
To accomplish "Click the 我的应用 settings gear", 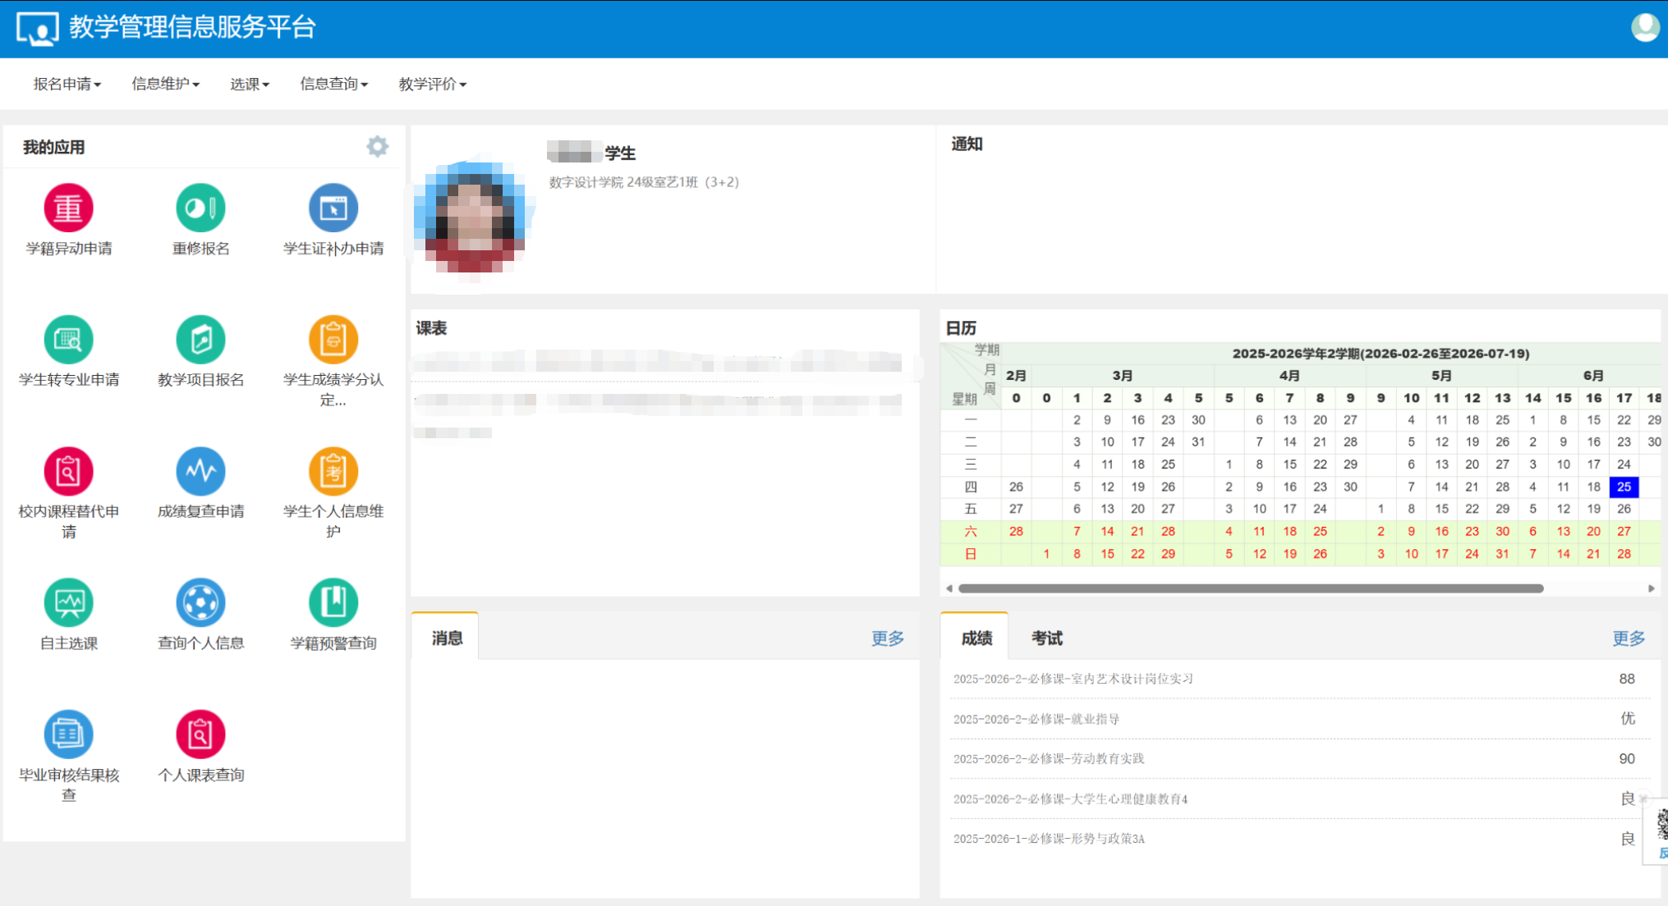I will point(377,146).
